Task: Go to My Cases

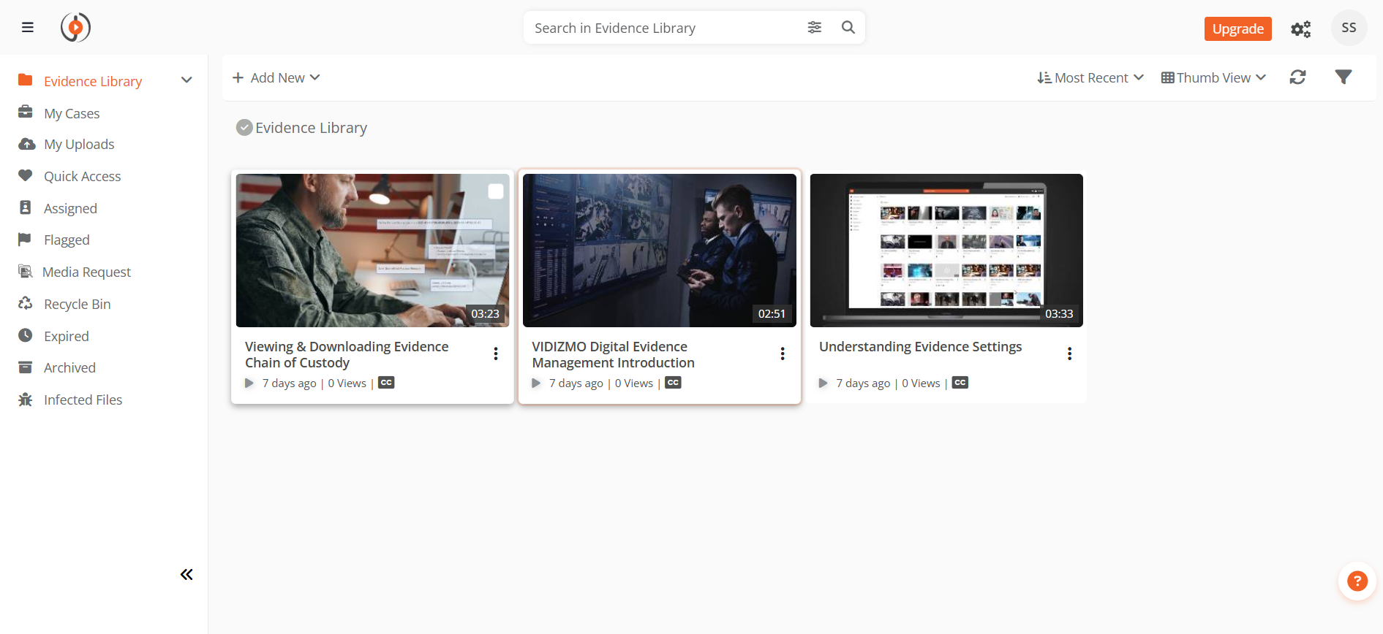Action: pyautogui.click(x=72, y=113)
